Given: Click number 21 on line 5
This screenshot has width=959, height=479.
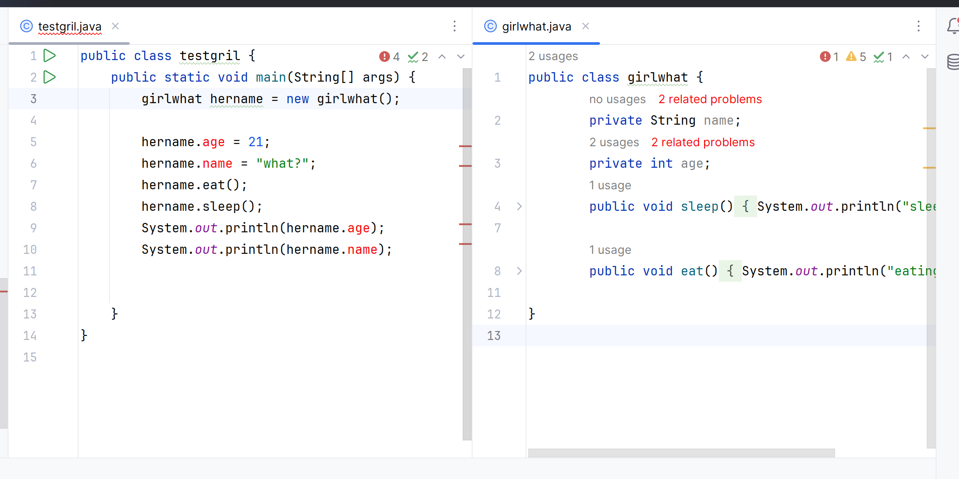Looking at the screenshot, I should point(256,142).
